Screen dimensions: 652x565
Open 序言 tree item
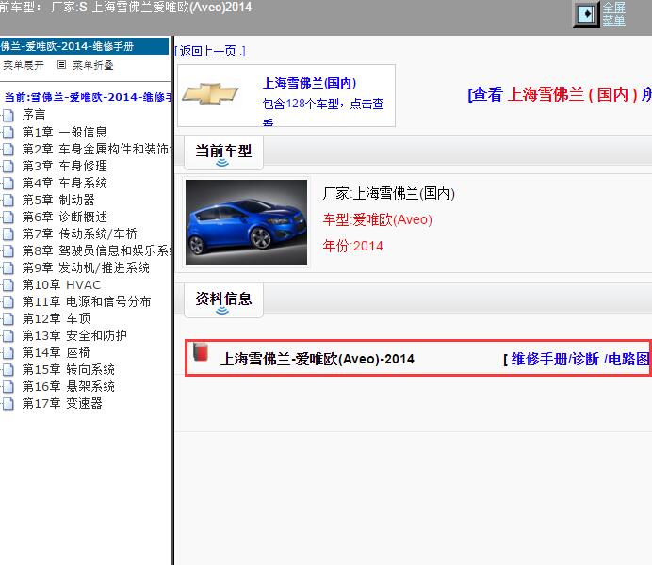[34, 115]
